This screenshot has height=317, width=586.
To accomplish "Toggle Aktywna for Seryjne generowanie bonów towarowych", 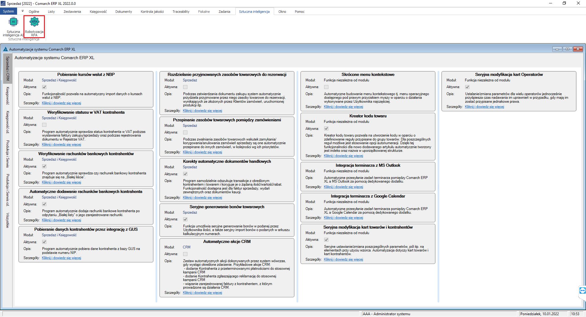I will pos(185,219).
